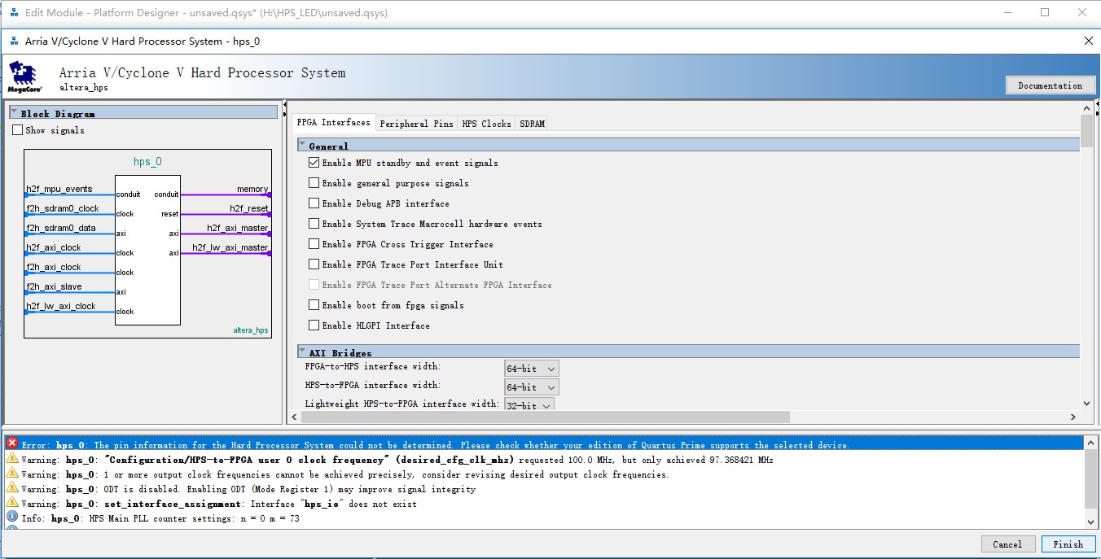Open HPS-to-FPGA interface width dropdown
Screen dimensions: 1101x559
coord(531,387)
